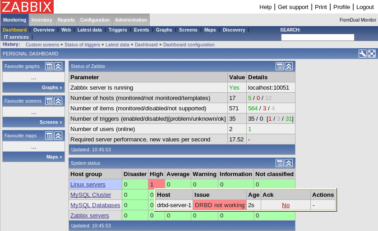Open Favourite maps widget menu icon

(x=49, y=136)
